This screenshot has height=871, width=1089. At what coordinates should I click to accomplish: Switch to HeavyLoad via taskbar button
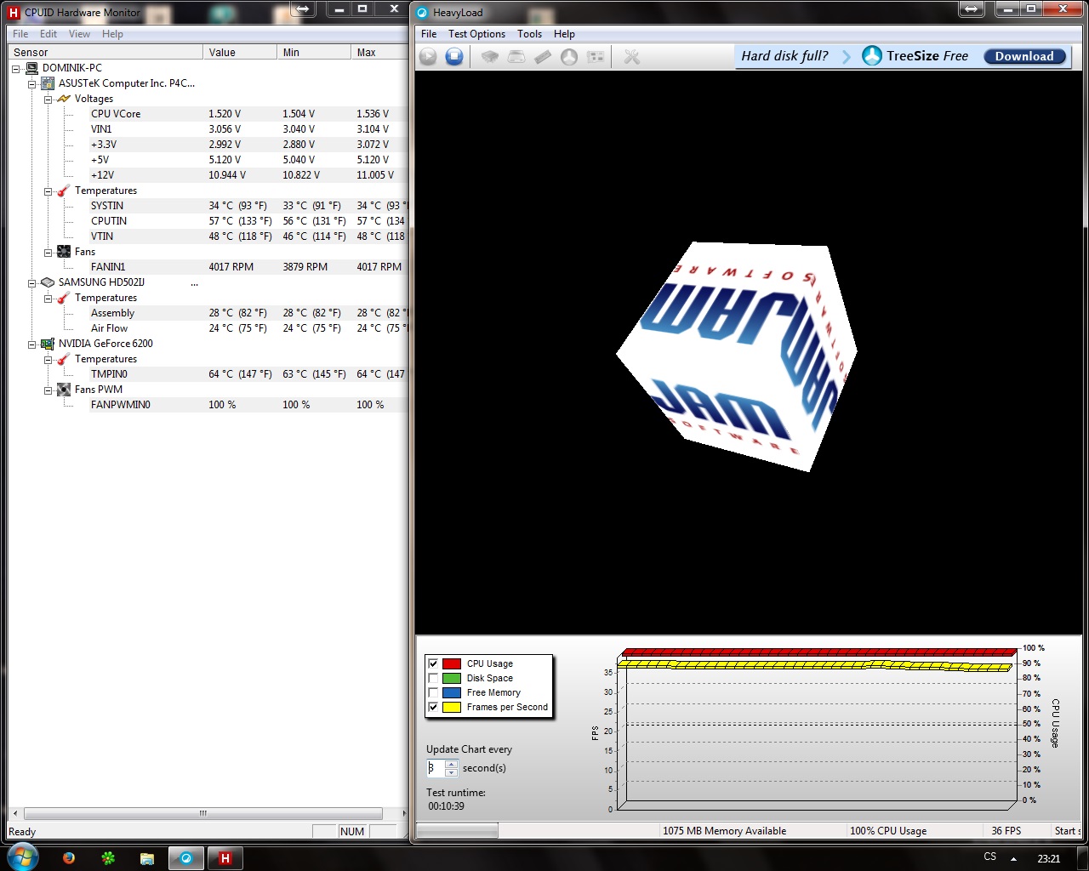(x=186, y=858)
